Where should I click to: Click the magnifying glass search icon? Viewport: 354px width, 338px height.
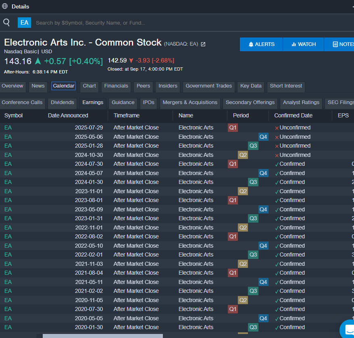6,22
